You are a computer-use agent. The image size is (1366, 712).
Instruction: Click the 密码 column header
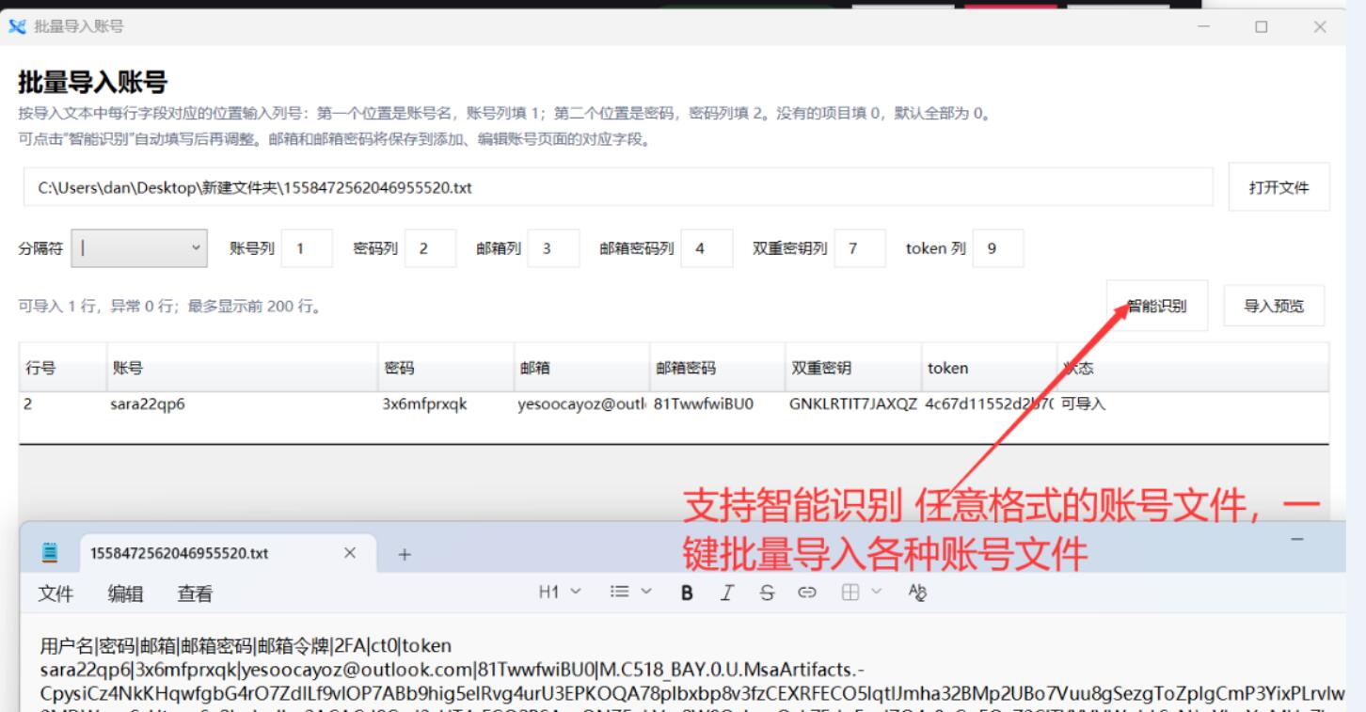(445, 368)
